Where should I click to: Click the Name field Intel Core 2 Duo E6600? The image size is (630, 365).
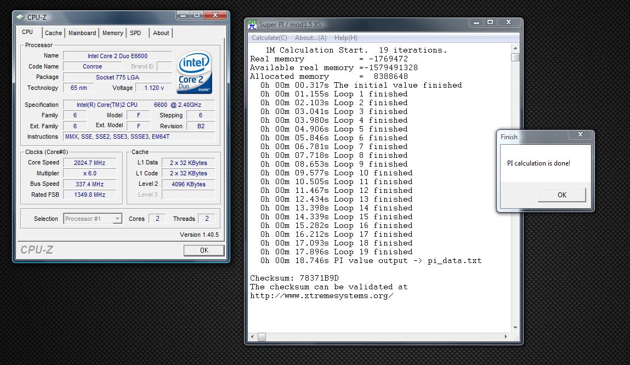[117, 56]
